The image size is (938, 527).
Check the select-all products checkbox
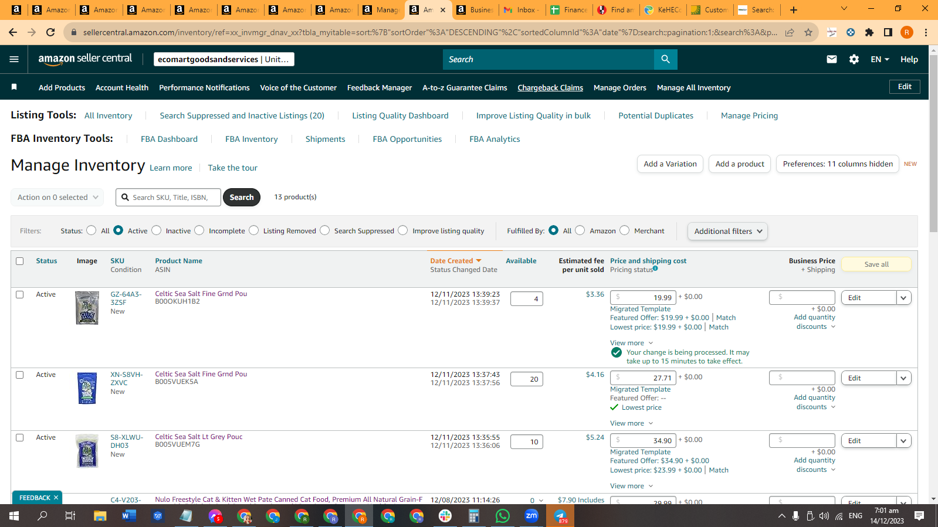20,261
